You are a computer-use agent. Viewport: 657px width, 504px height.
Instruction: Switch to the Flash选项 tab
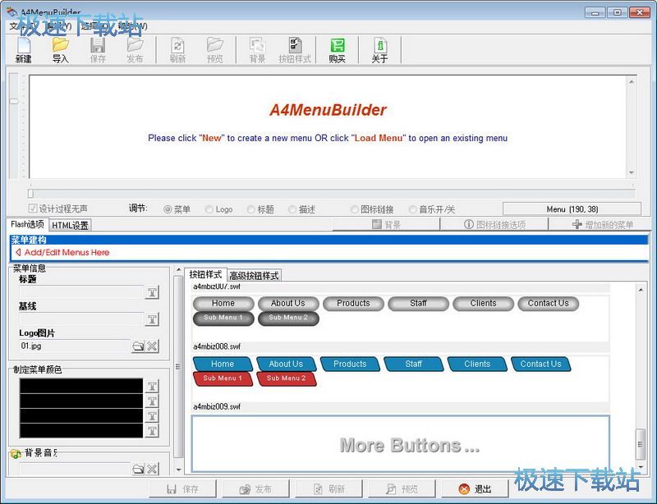tap(28, 224)
